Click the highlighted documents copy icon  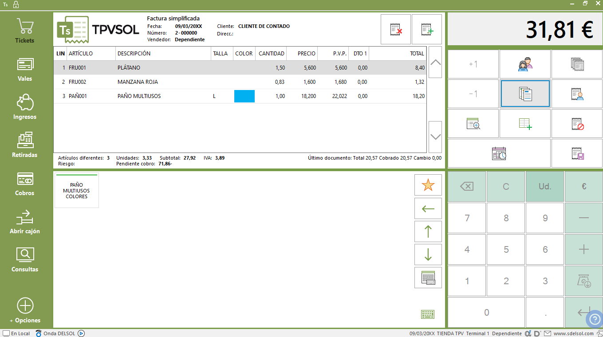[525, 94]
